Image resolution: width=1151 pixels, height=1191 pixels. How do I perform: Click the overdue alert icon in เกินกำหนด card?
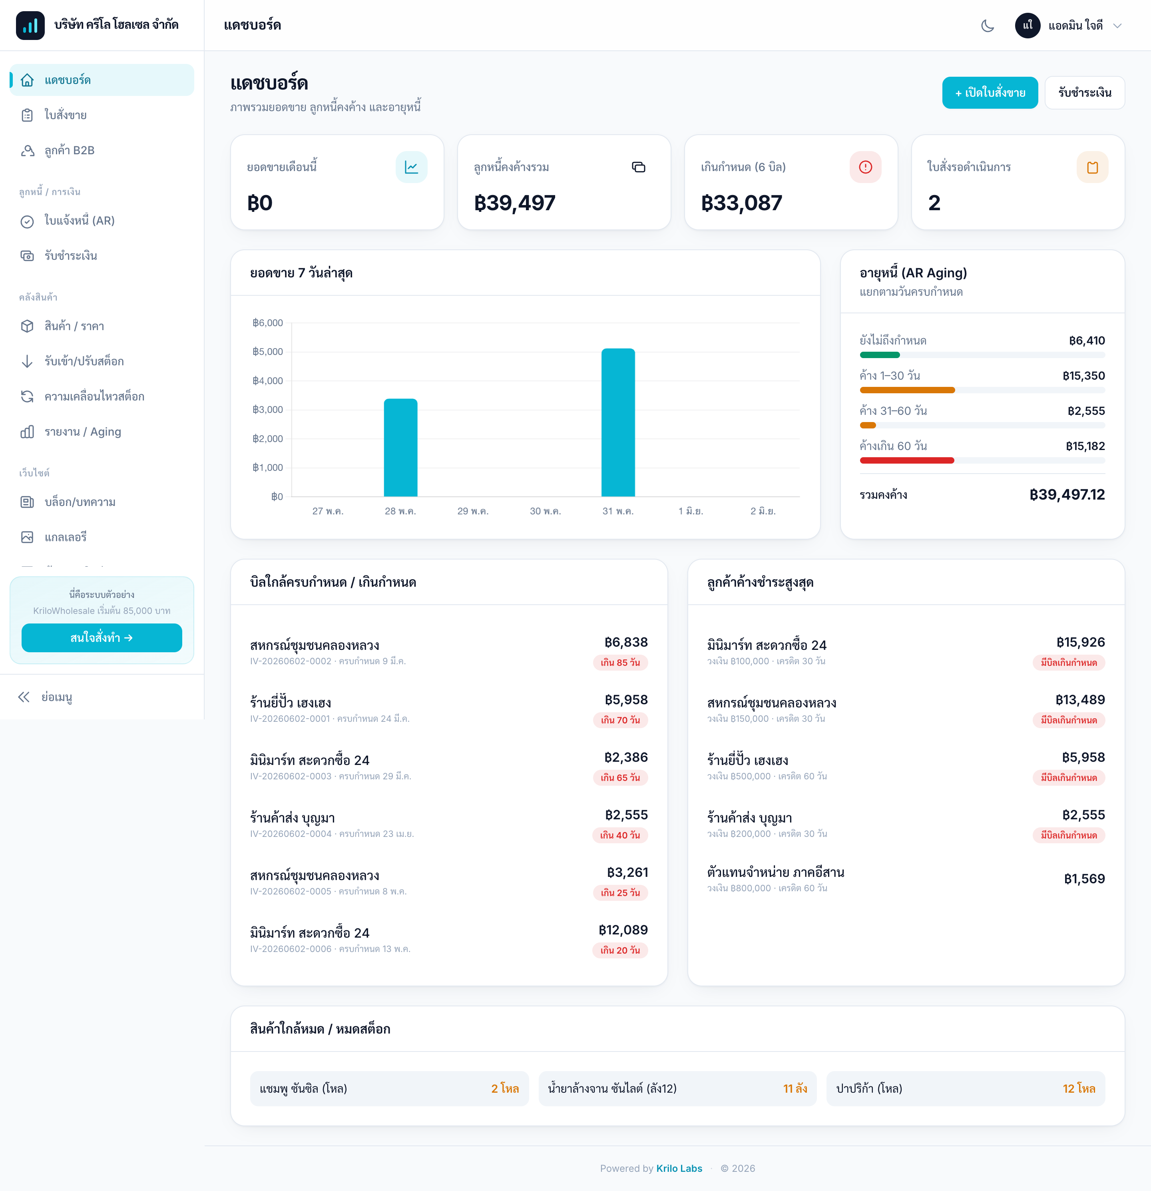(865, 167)
